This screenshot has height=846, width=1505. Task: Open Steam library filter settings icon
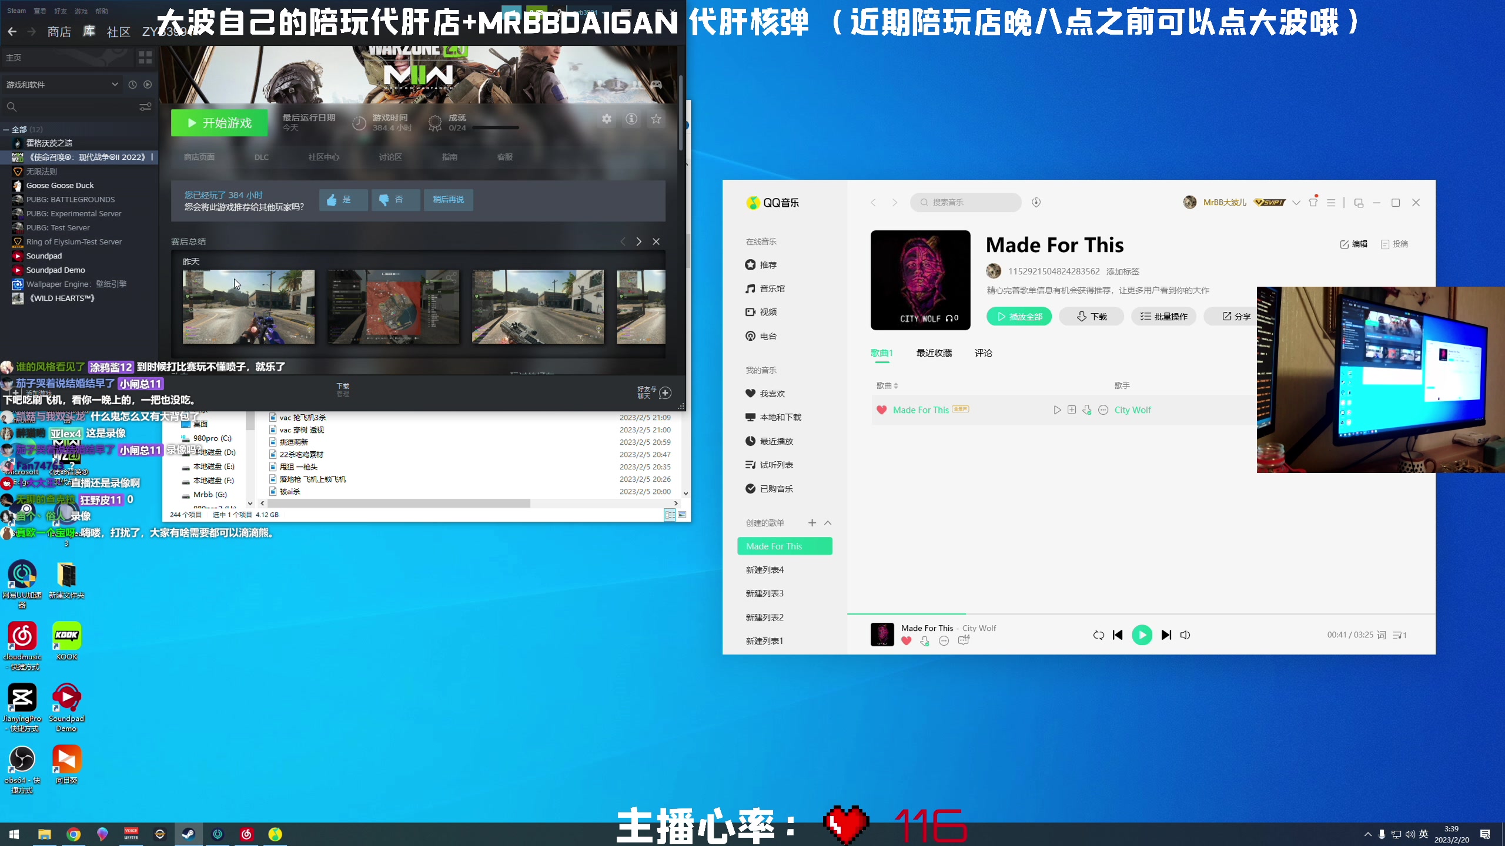coord(145,107)
